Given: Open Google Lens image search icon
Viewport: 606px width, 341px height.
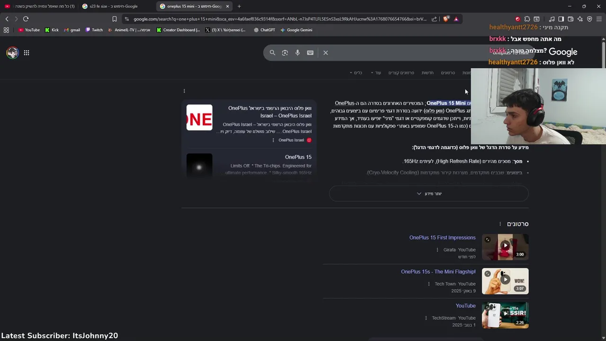Looking at the screenshot, I should point(285,53).
